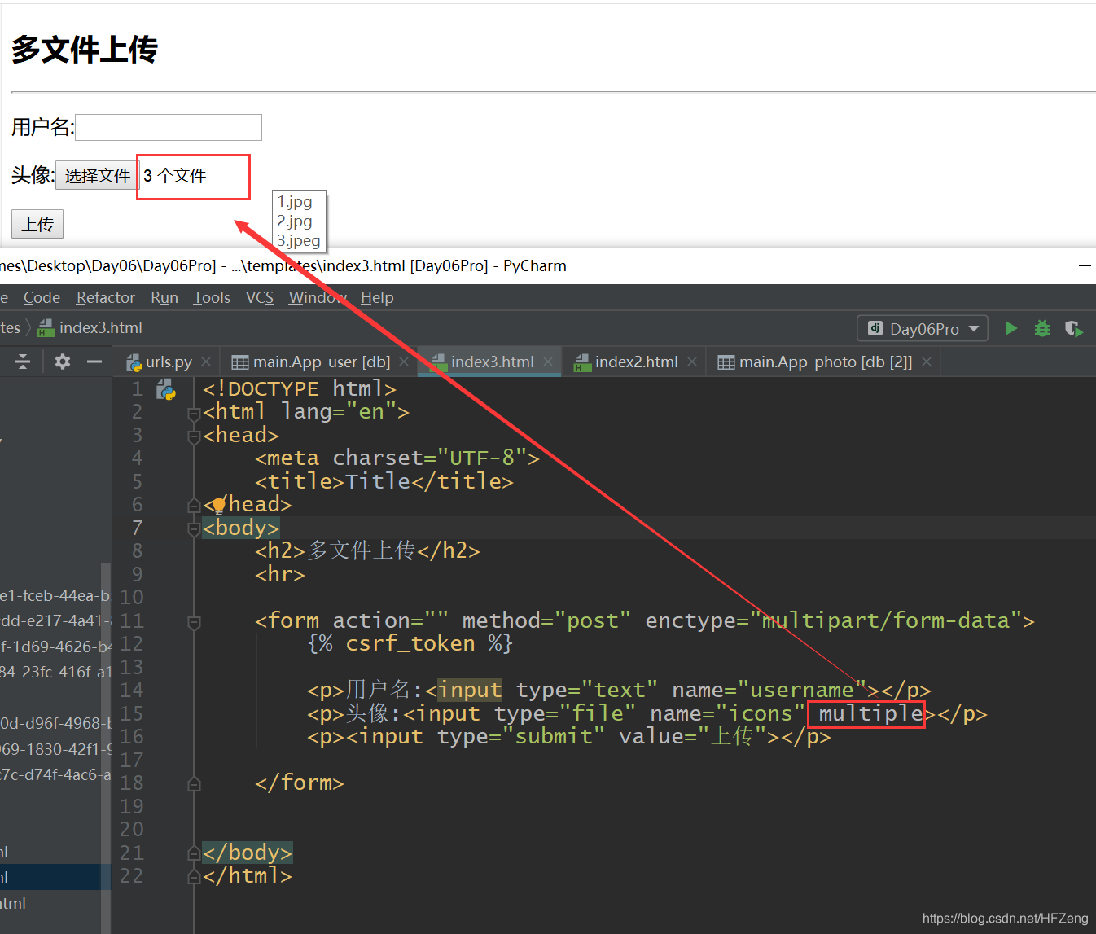Fold closing html tag on line 22
This screenshot has width=1096, height=934.
click(194, 877)
